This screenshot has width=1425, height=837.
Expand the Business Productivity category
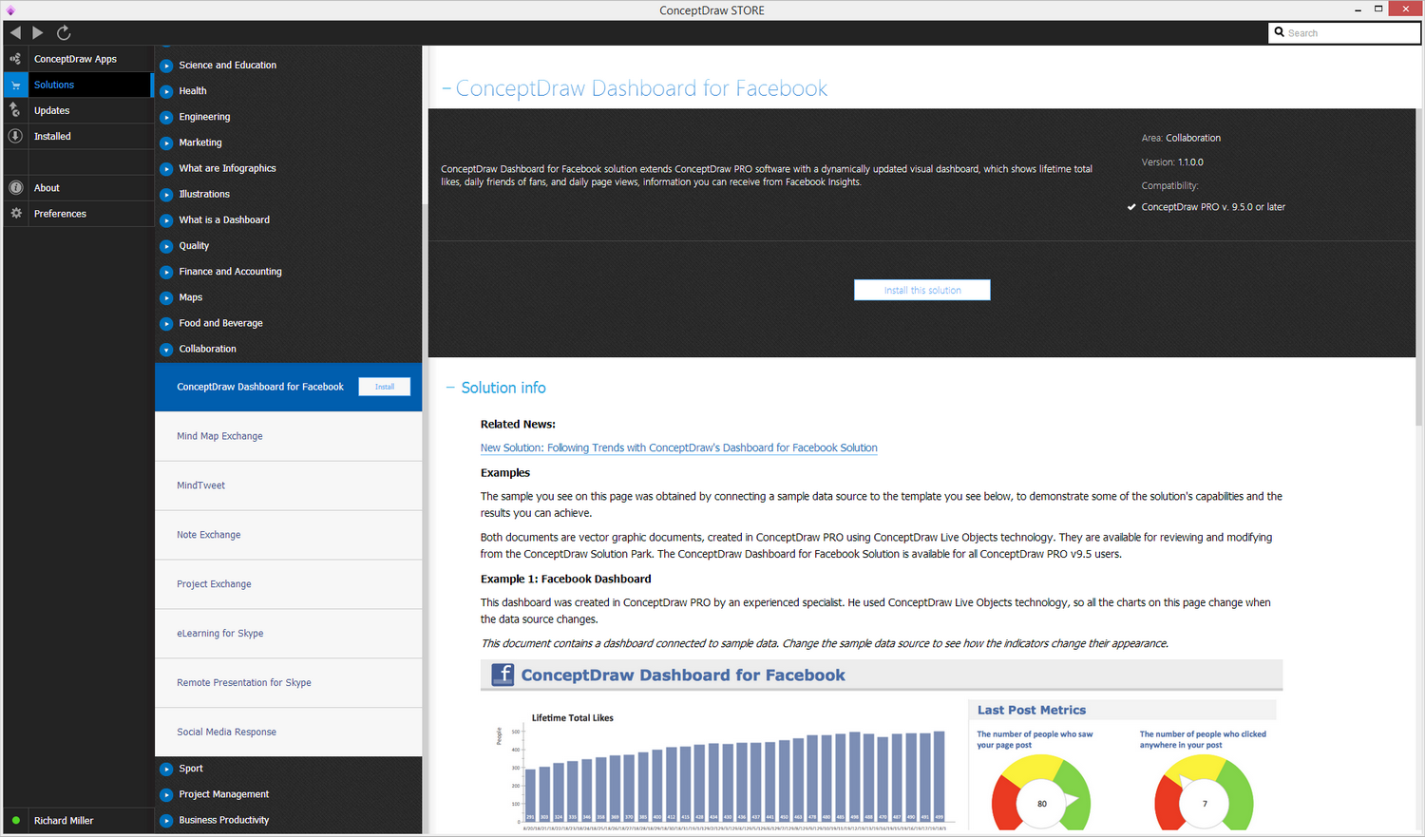(x=166, y=820)
